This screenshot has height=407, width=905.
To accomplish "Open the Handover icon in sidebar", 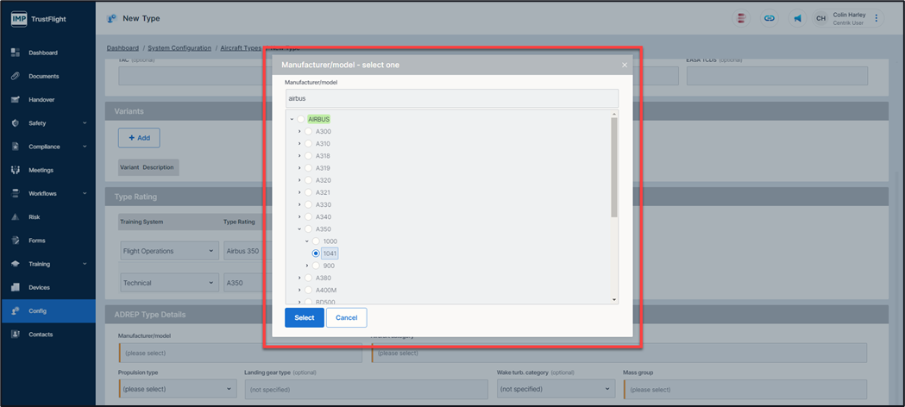I will point(16,100).
